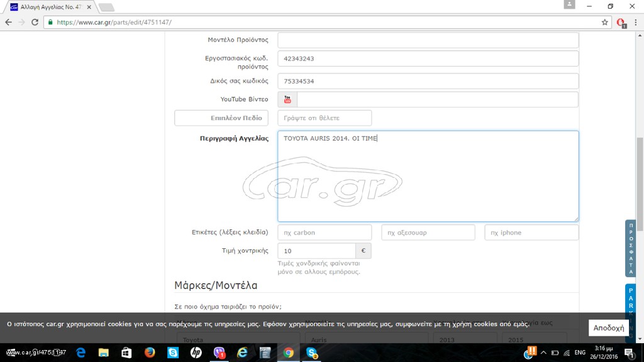Open Internet Explorer from the taskbar
644x362 pixels.
tap(242, 353)
